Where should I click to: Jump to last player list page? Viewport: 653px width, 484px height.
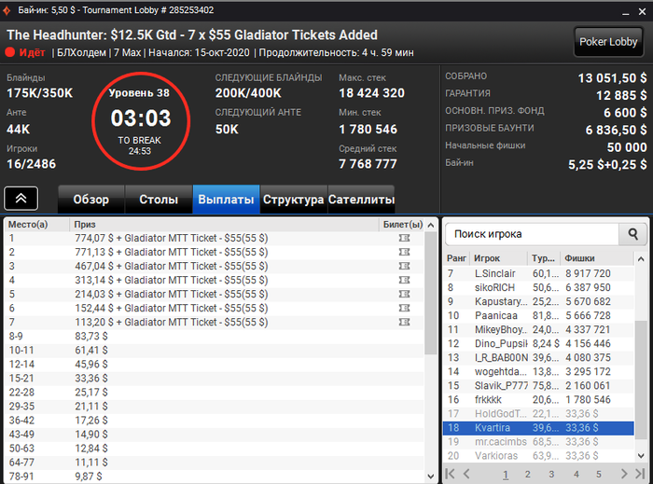[x=640, y=474]
